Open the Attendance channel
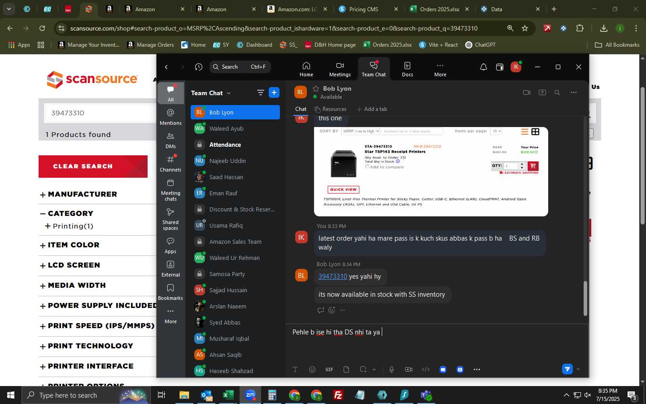This screenshot has height=404, width=646. point(235,145)
